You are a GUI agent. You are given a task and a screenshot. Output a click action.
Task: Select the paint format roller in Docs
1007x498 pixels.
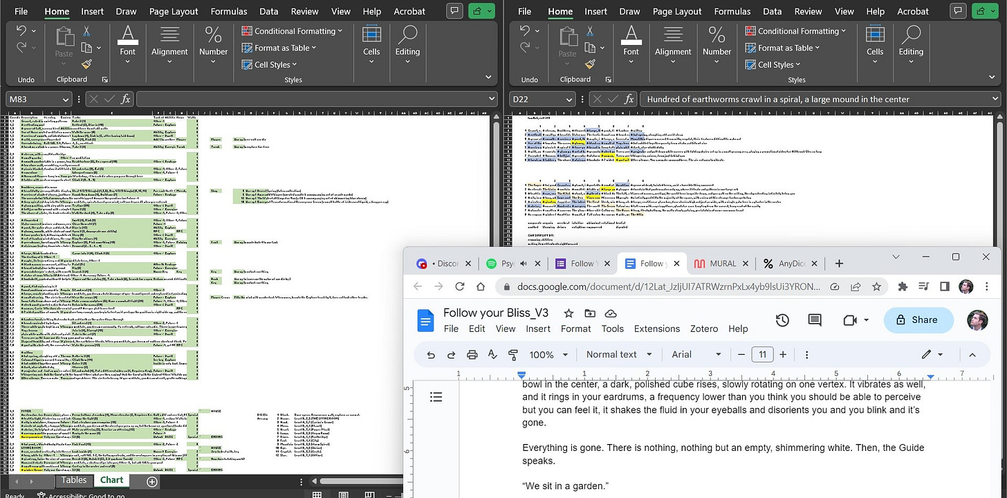pyautogui.click(x=513, y=355)
